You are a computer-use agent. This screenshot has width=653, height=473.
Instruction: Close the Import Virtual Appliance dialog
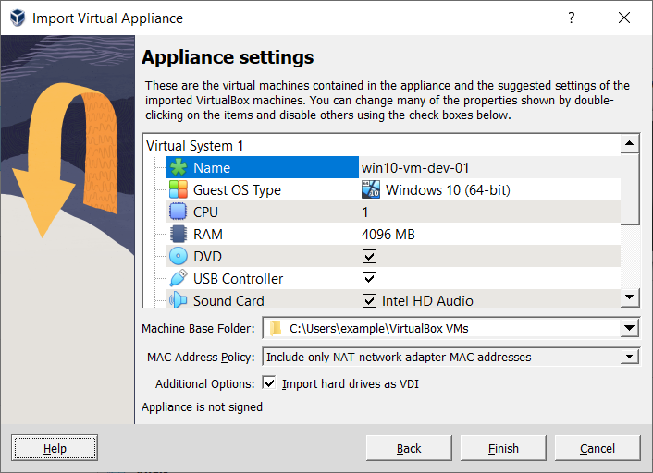[x=624, y=18]
